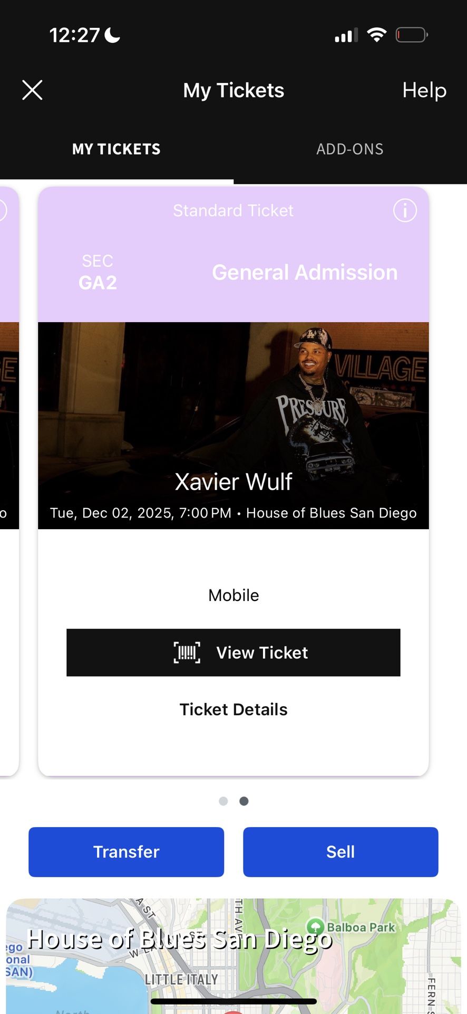Tap the Xavier Wulf event photo

pos(234,417)
